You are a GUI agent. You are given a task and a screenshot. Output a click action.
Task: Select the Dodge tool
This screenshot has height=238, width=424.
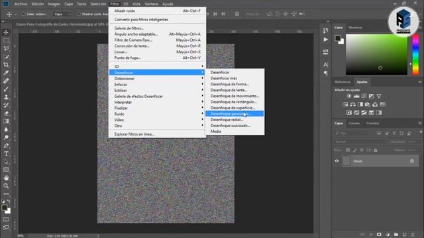[x=6, y=138]
